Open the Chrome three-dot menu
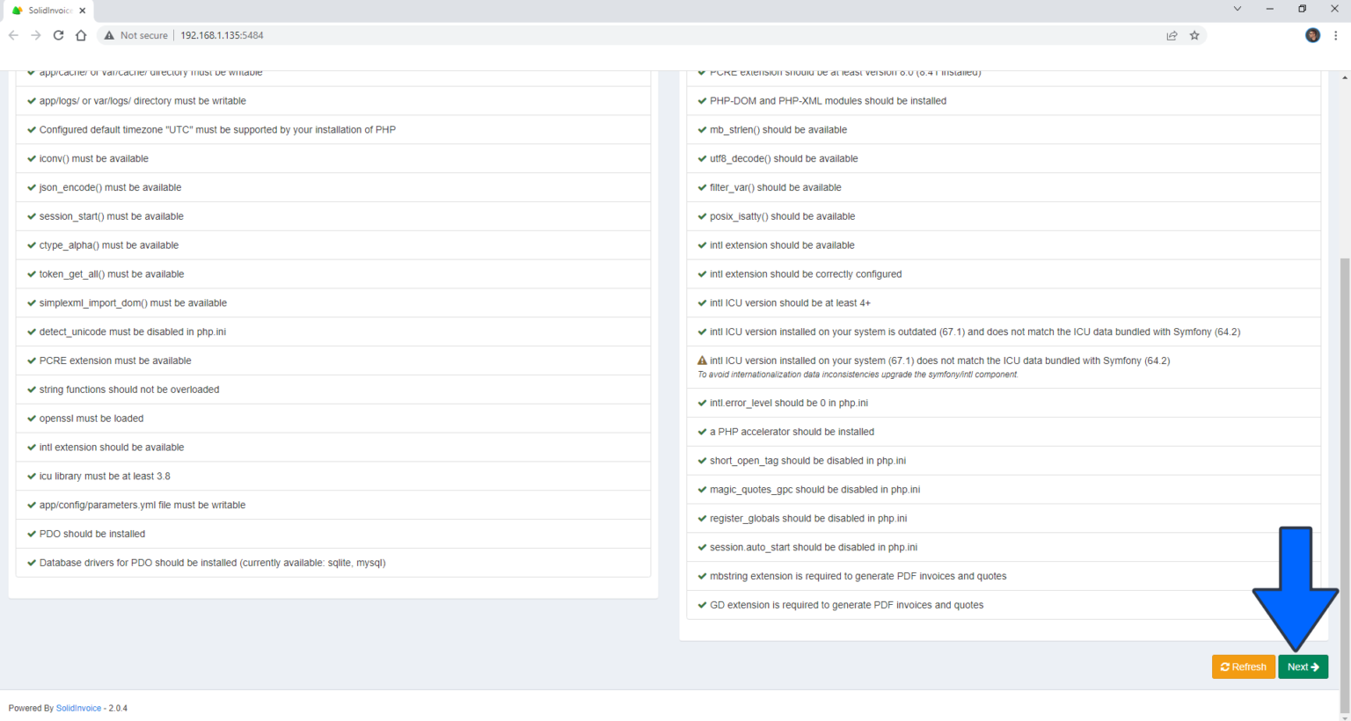Screen dimensions: 1351x721 pos(1336,35)
